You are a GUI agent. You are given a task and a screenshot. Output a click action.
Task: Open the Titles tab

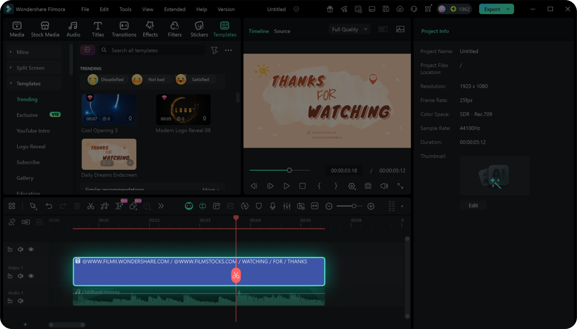pyautogui.click(x=98, y=29)
